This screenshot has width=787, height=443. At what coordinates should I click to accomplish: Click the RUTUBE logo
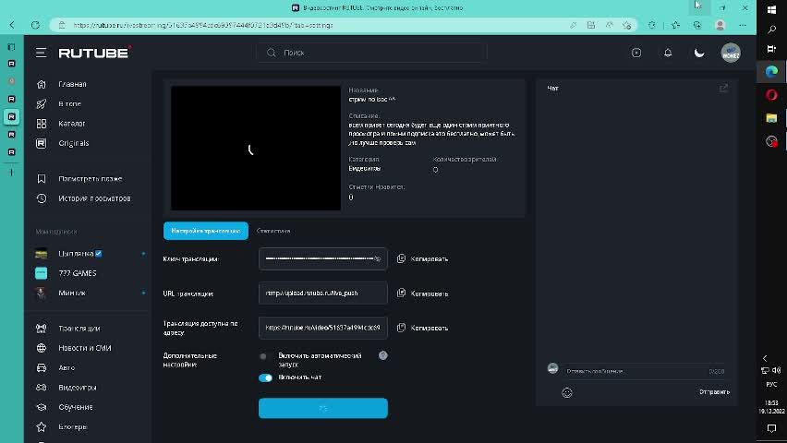point(95,53)
